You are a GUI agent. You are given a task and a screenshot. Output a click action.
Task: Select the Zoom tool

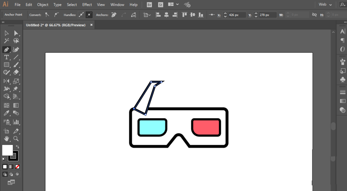[16, 139]
